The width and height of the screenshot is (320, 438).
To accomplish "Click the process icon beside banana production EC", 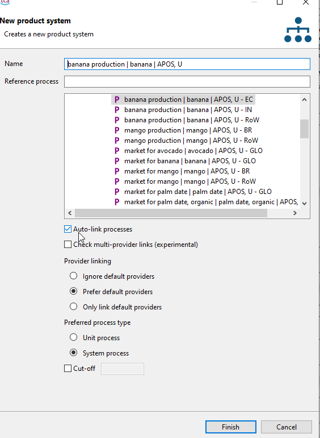I will pos(117,100).
